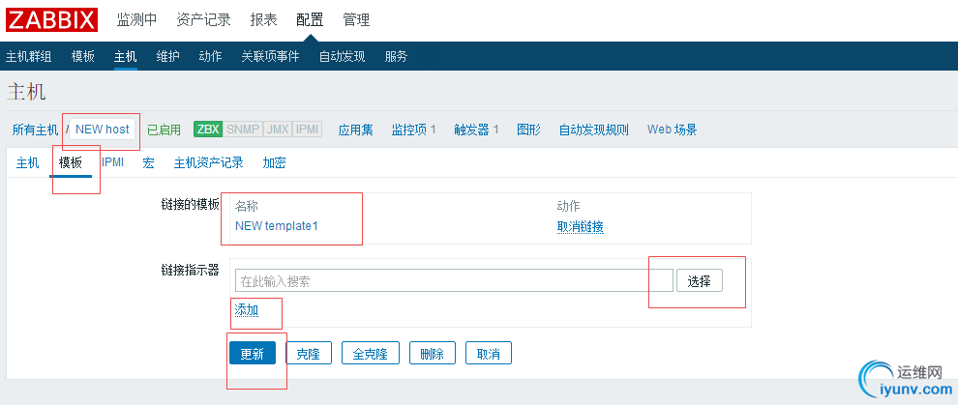The image size is (958, 405).
Task: Click 已启用 status link
Action: (x=164, y=130)
